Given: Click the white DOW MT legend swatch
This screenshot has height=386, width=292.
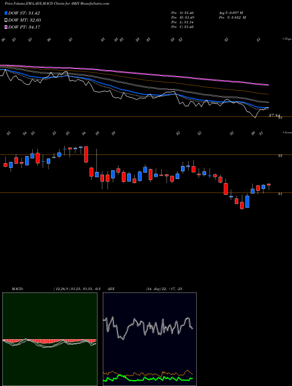Looking at the screenshot, I should point(6,20).
